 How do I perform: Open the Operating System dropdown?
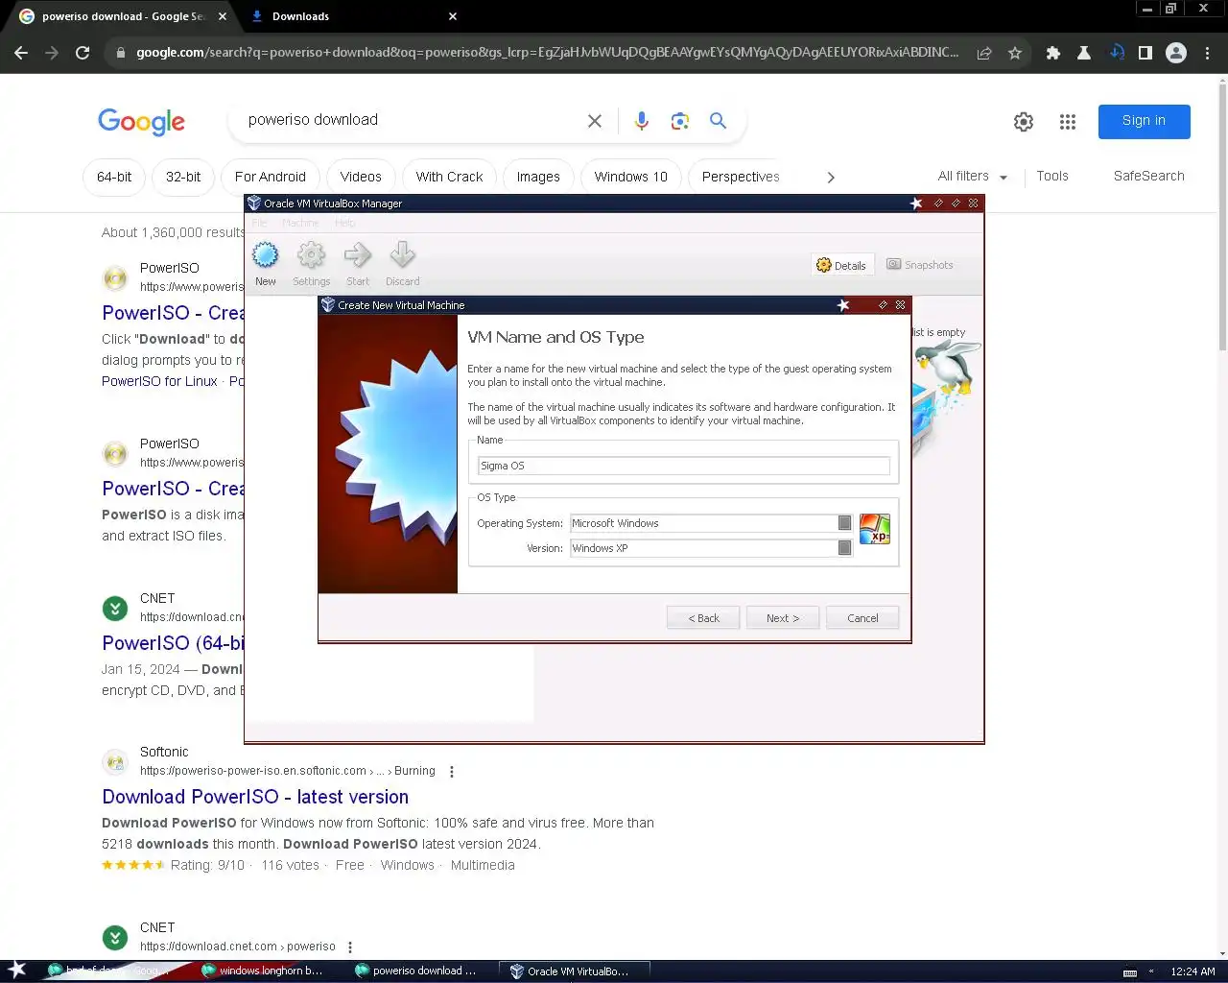(x=711, y=523)
